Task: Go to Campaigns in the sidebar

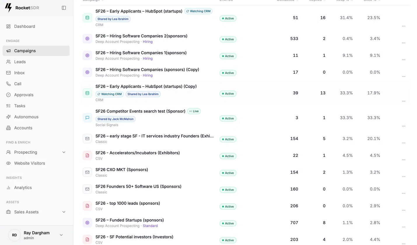Action: [36, 51]
